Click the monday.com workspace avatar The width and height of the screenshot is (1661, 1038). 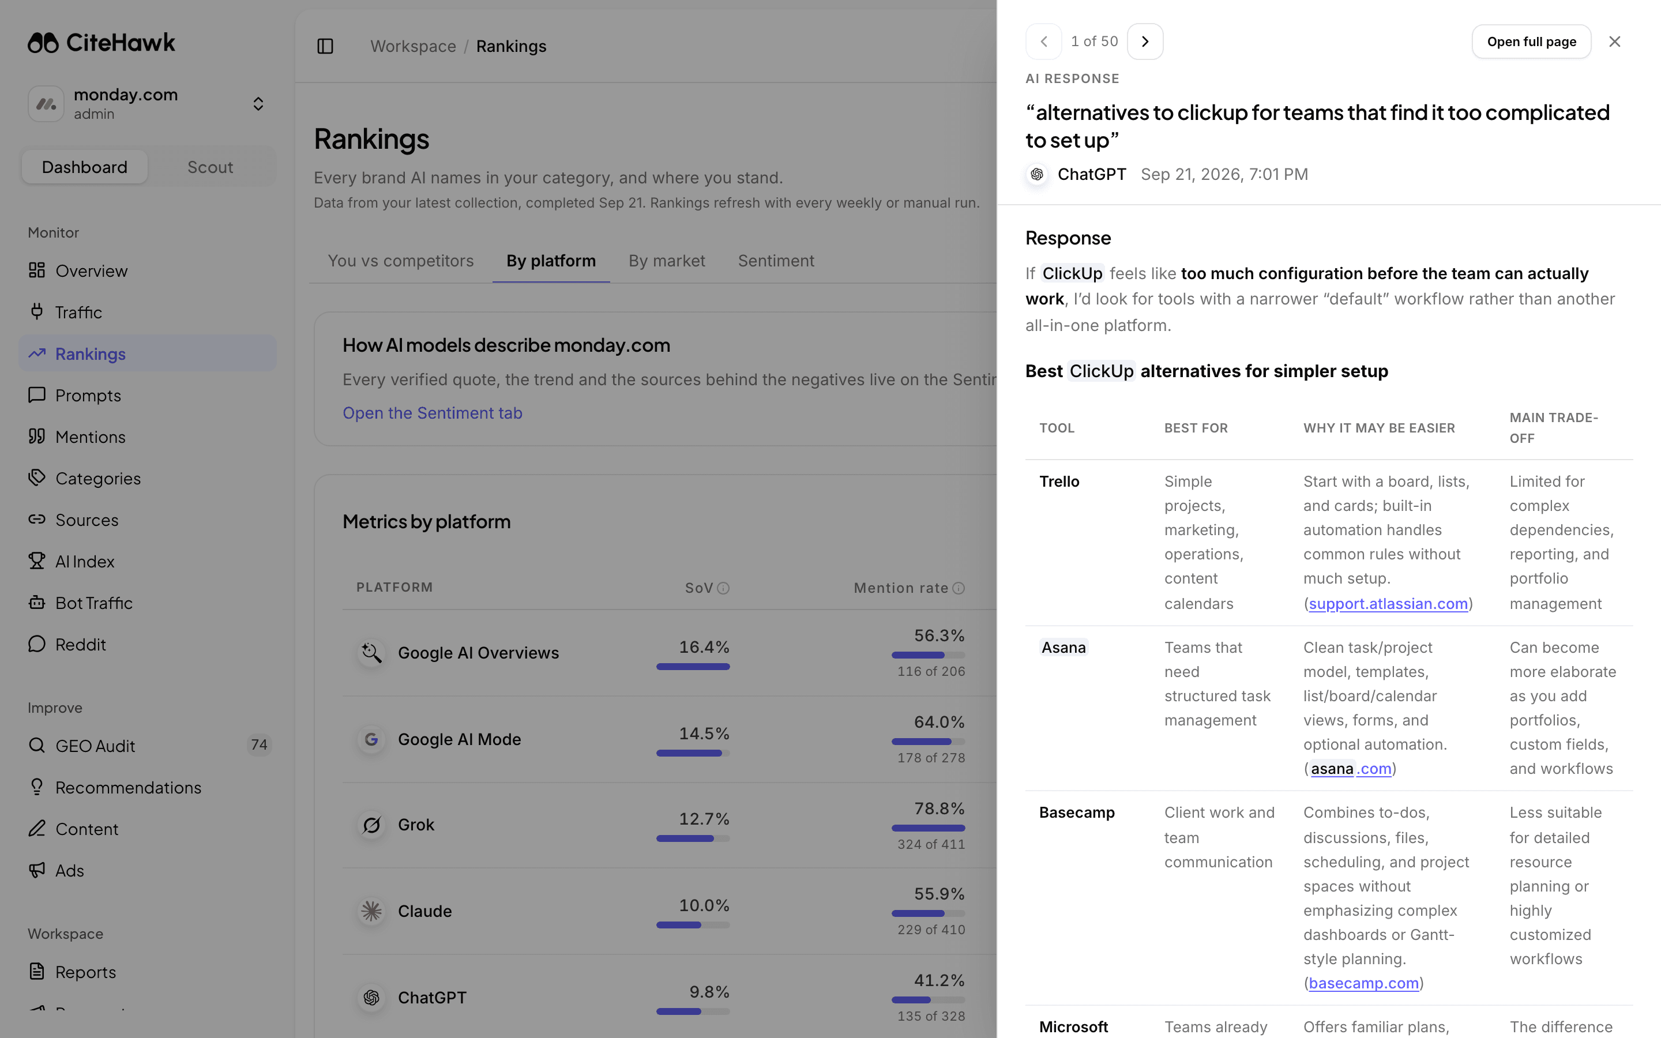click(46, 104)
